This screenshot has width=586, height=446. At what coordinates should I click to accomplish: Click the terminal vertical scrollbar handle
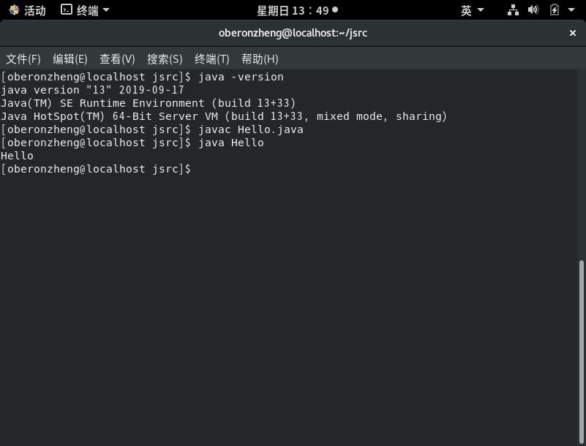click(582, 351)
